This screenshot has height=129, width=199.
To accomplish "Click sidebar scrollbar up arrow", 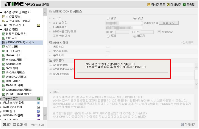I will [45, 13].
